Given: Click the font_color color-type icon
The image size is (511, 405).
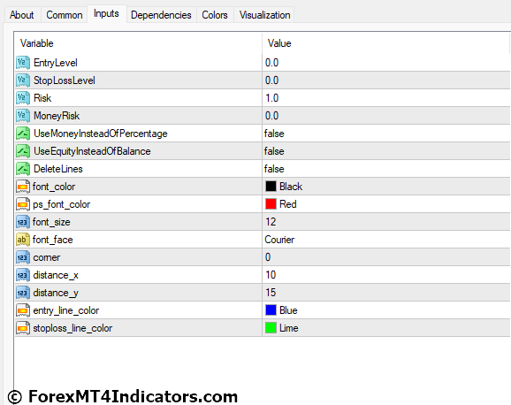Looking at the screenshot, I should (23, 187).
